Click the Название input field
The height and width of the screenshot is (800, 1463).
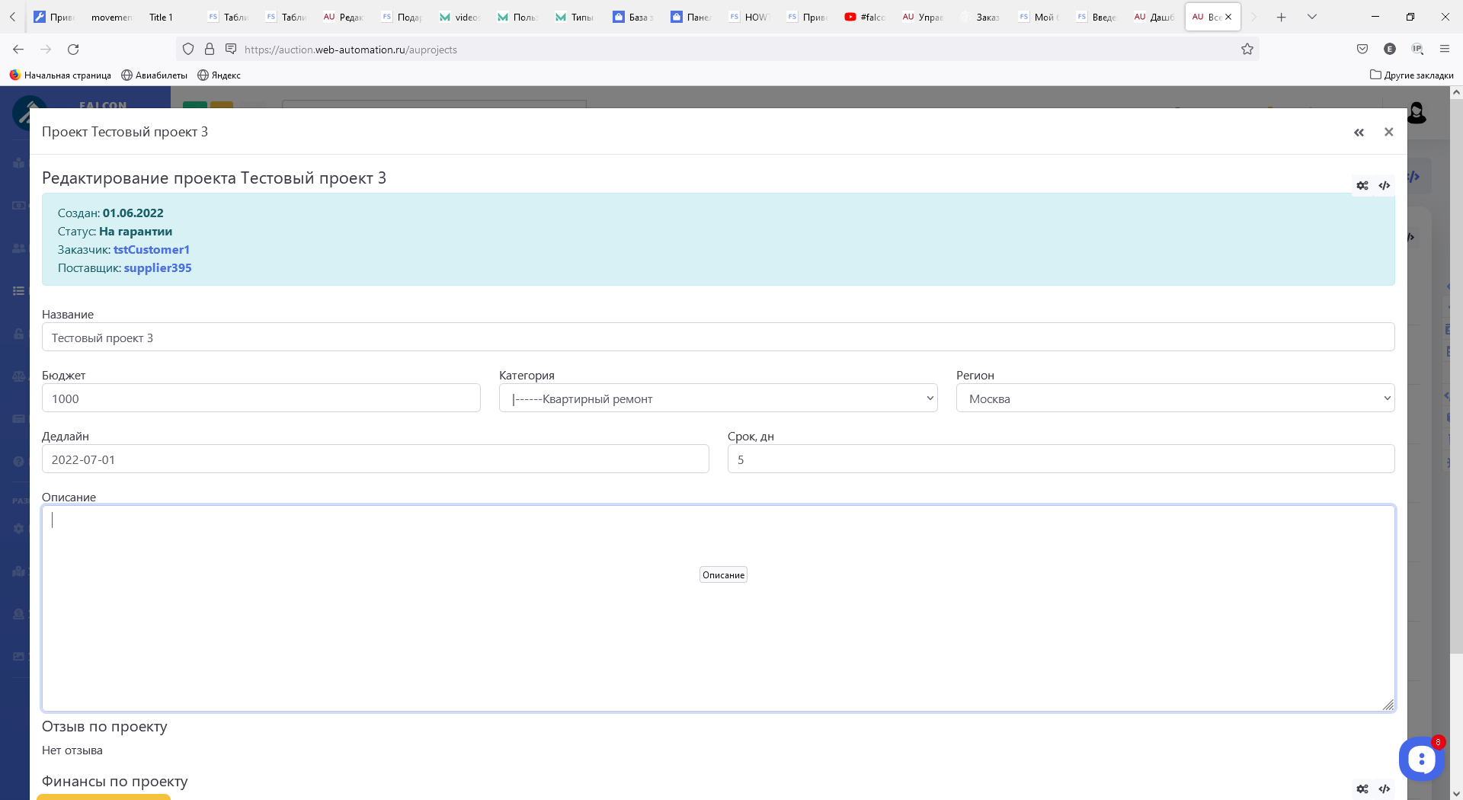(718, 338)
